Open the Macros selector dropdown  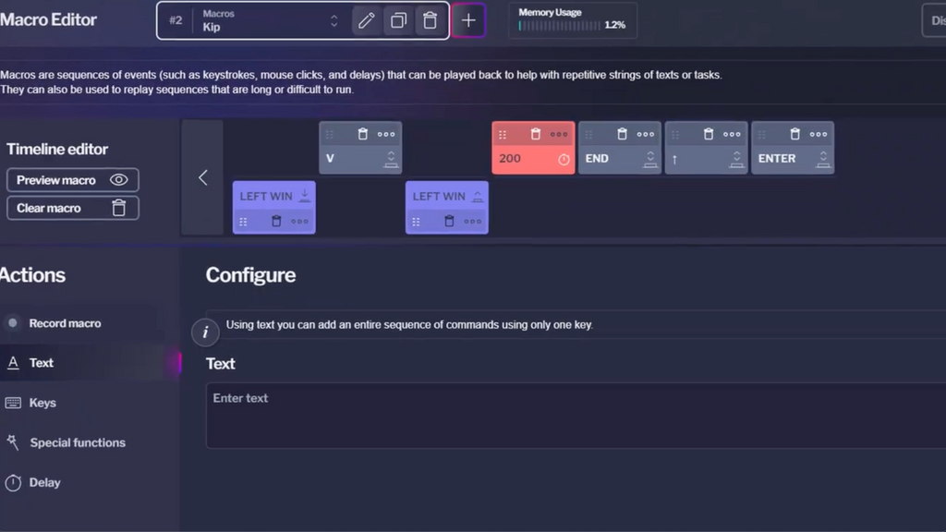[334, 20]
